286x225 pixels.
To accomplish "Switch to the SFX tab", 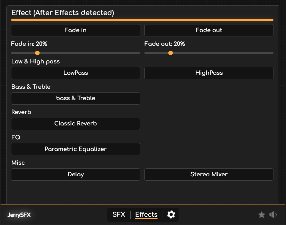I will 119,214.
